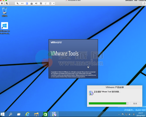Click the installer disc icon in the VMware product install dialog
This screenshot has width=146, height=117.
(x=91, y=93)
